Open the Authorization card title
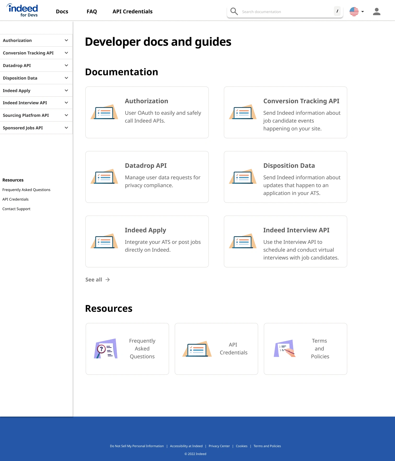This screenshot has width=395, height=461. click(147, 101)
